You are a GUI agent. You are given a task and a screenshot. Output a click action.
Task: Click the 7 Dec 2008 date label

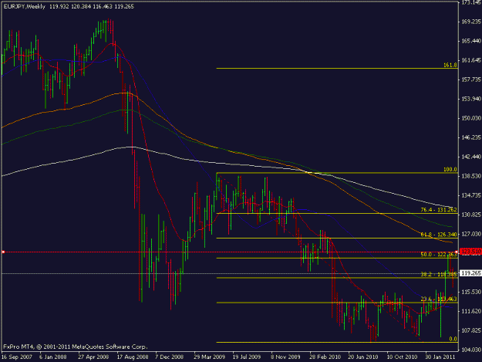point(170,357)
